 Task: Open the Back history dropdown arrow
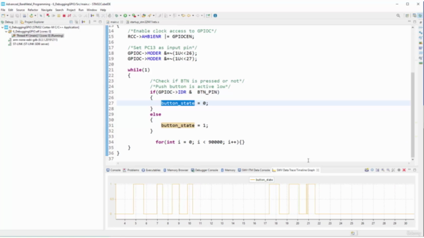click(x=193, y=16)
